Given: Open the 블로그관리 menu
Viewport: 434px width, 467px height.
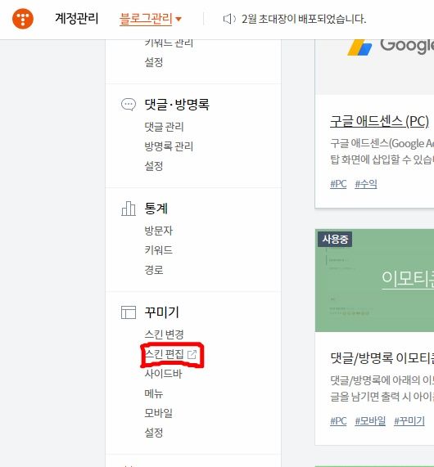Looking at the screenshot, I should 146,19.
